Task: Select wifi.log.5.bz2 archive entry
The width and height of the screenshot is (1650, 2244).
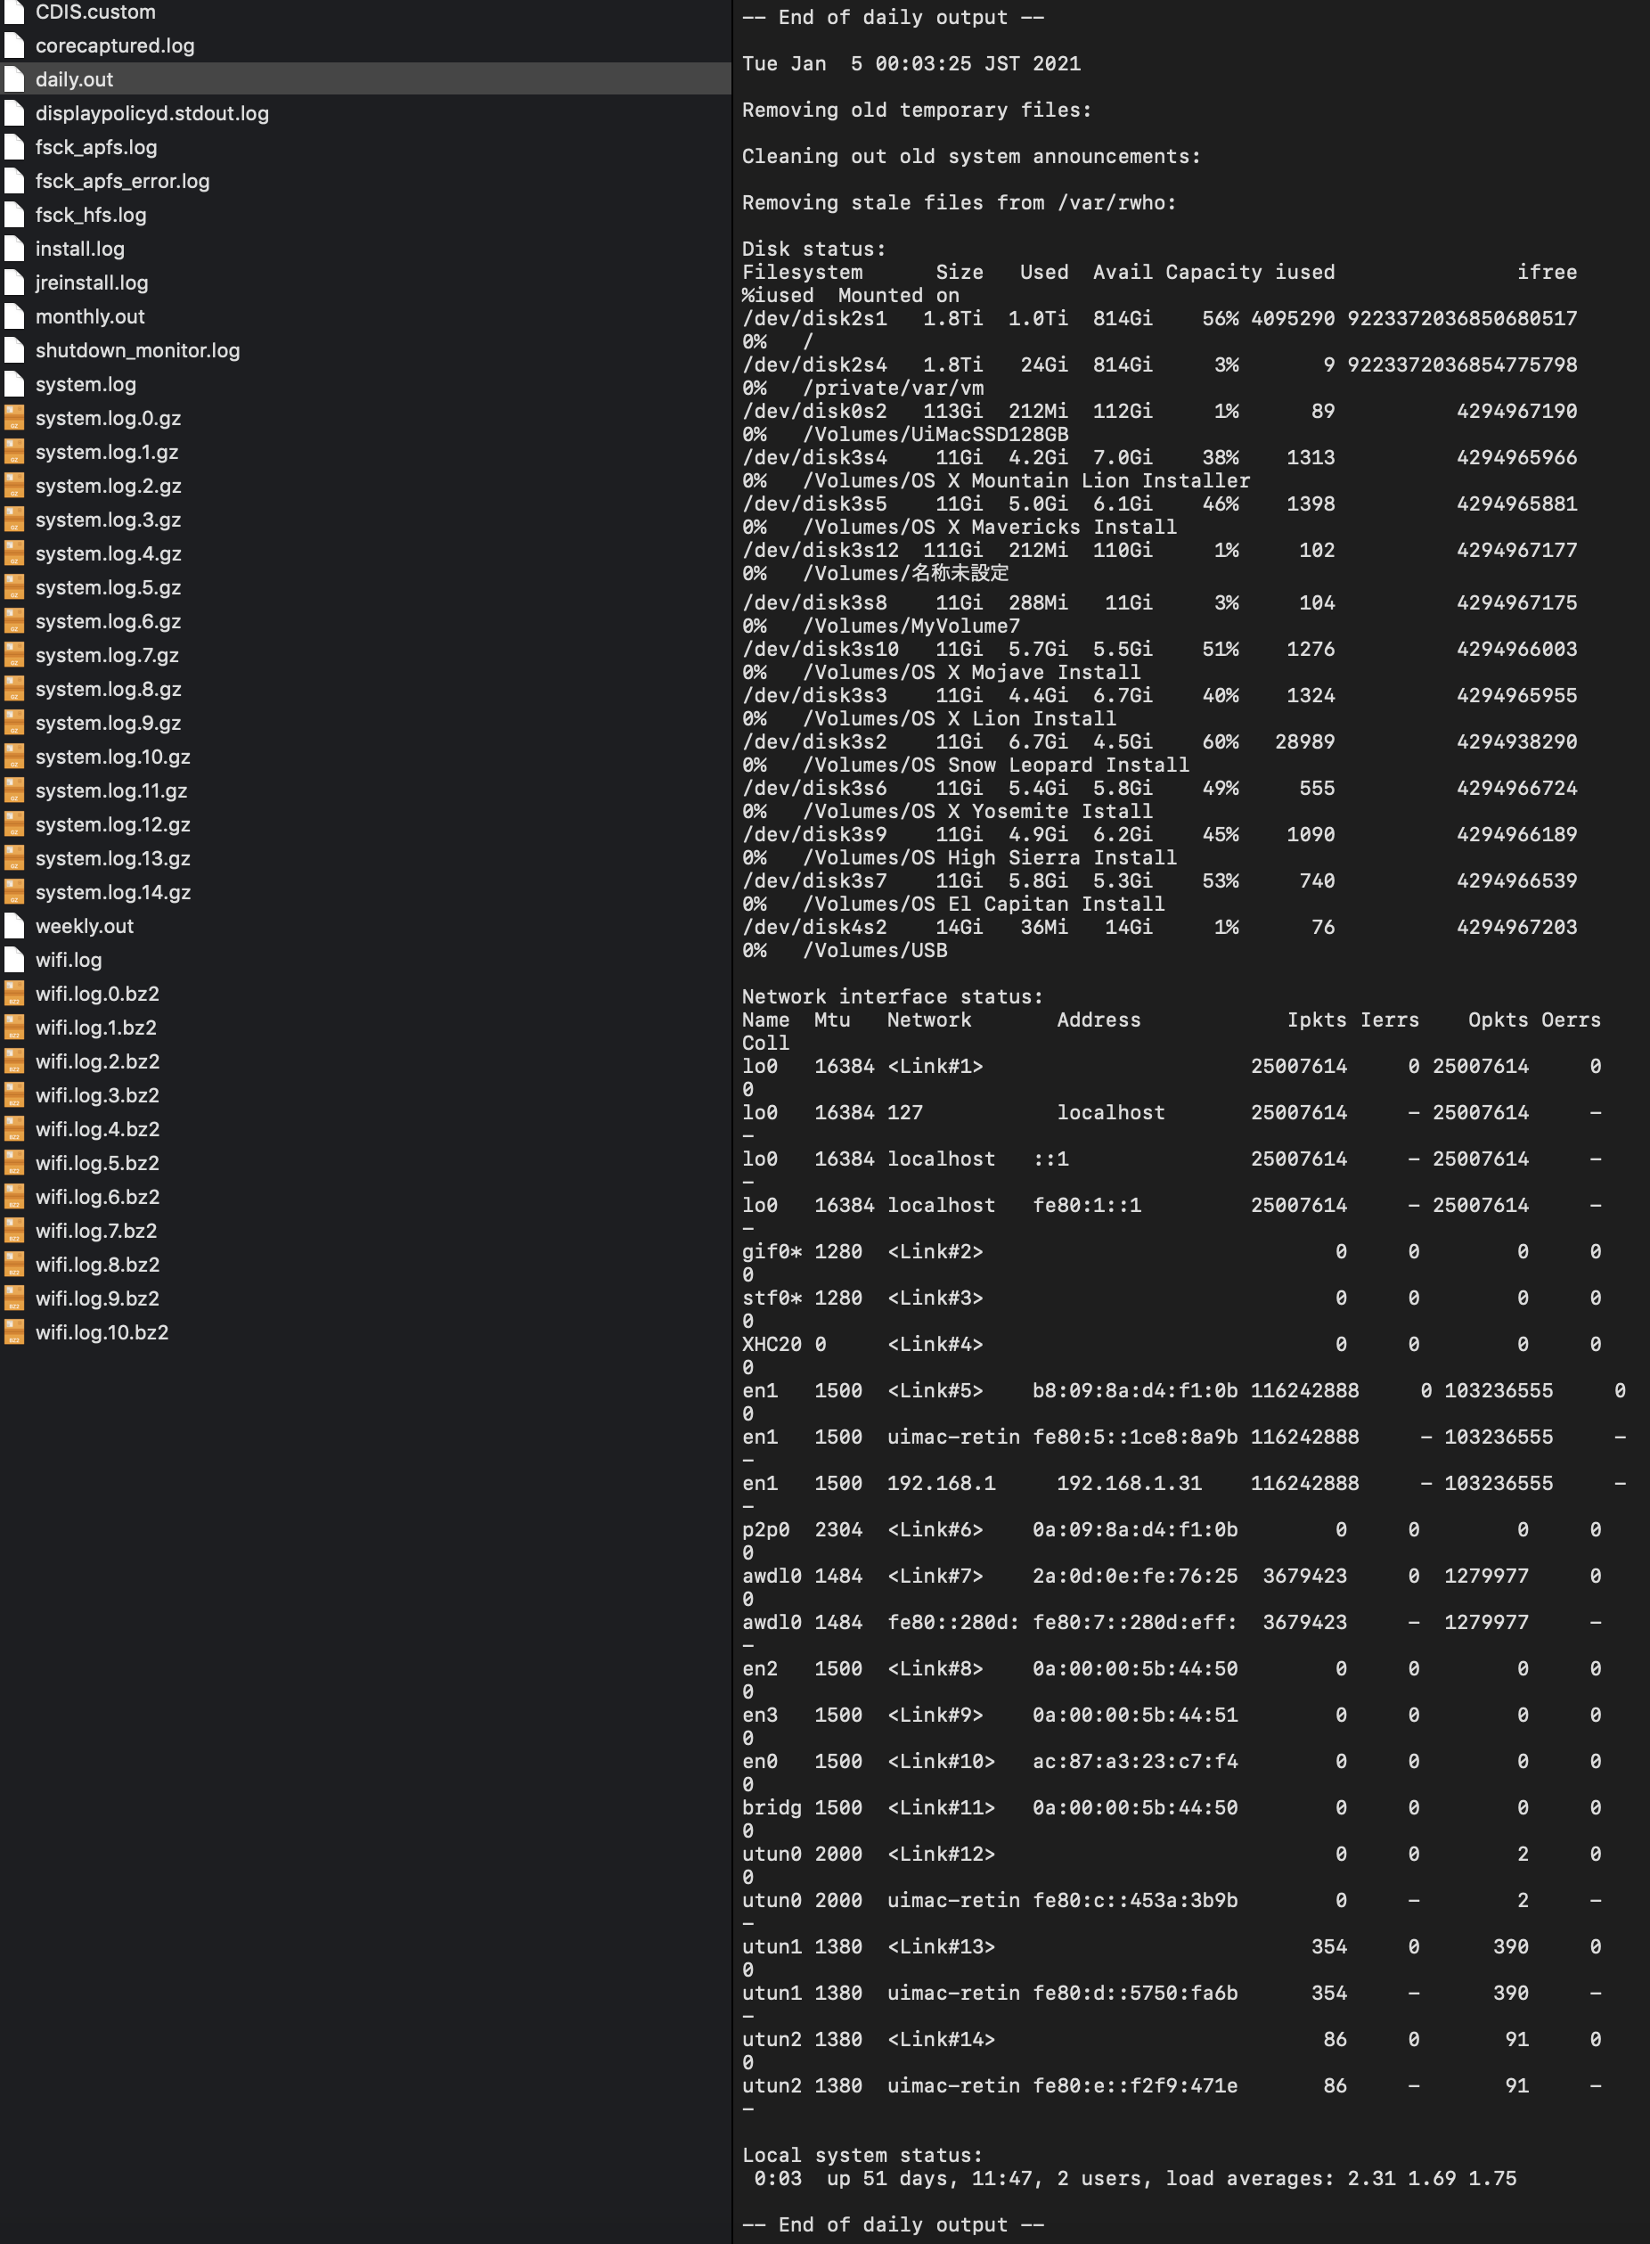Action: (97, 1163)
